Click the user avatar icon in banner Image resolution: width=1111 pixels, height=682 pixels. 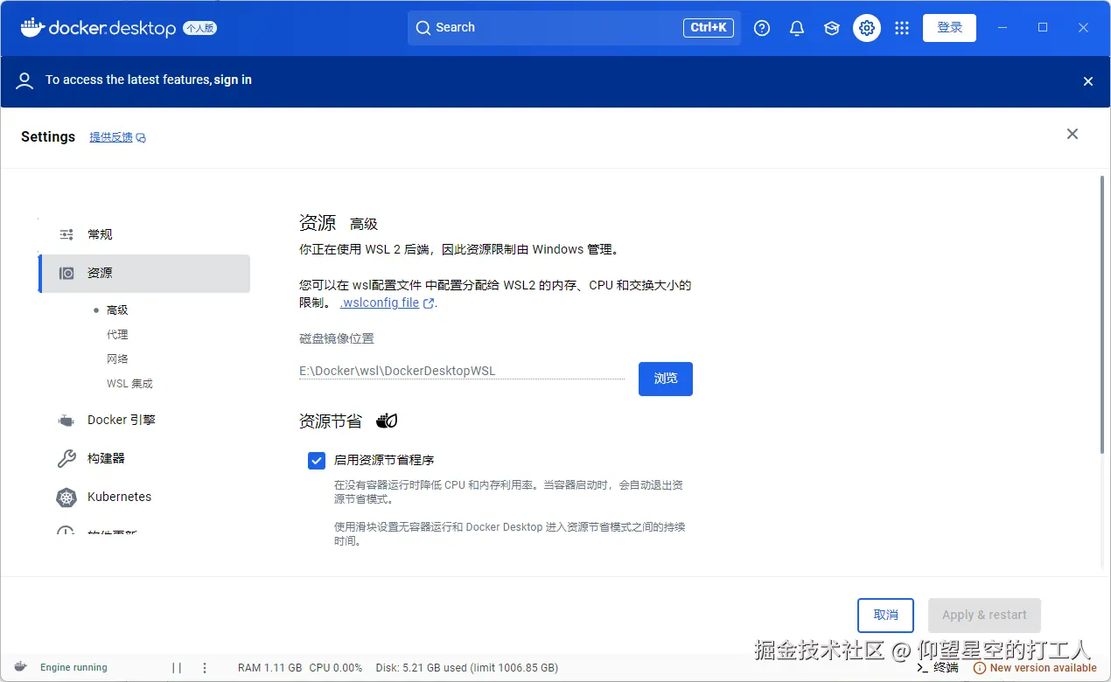pyautogui.click(x=25, y=80)
